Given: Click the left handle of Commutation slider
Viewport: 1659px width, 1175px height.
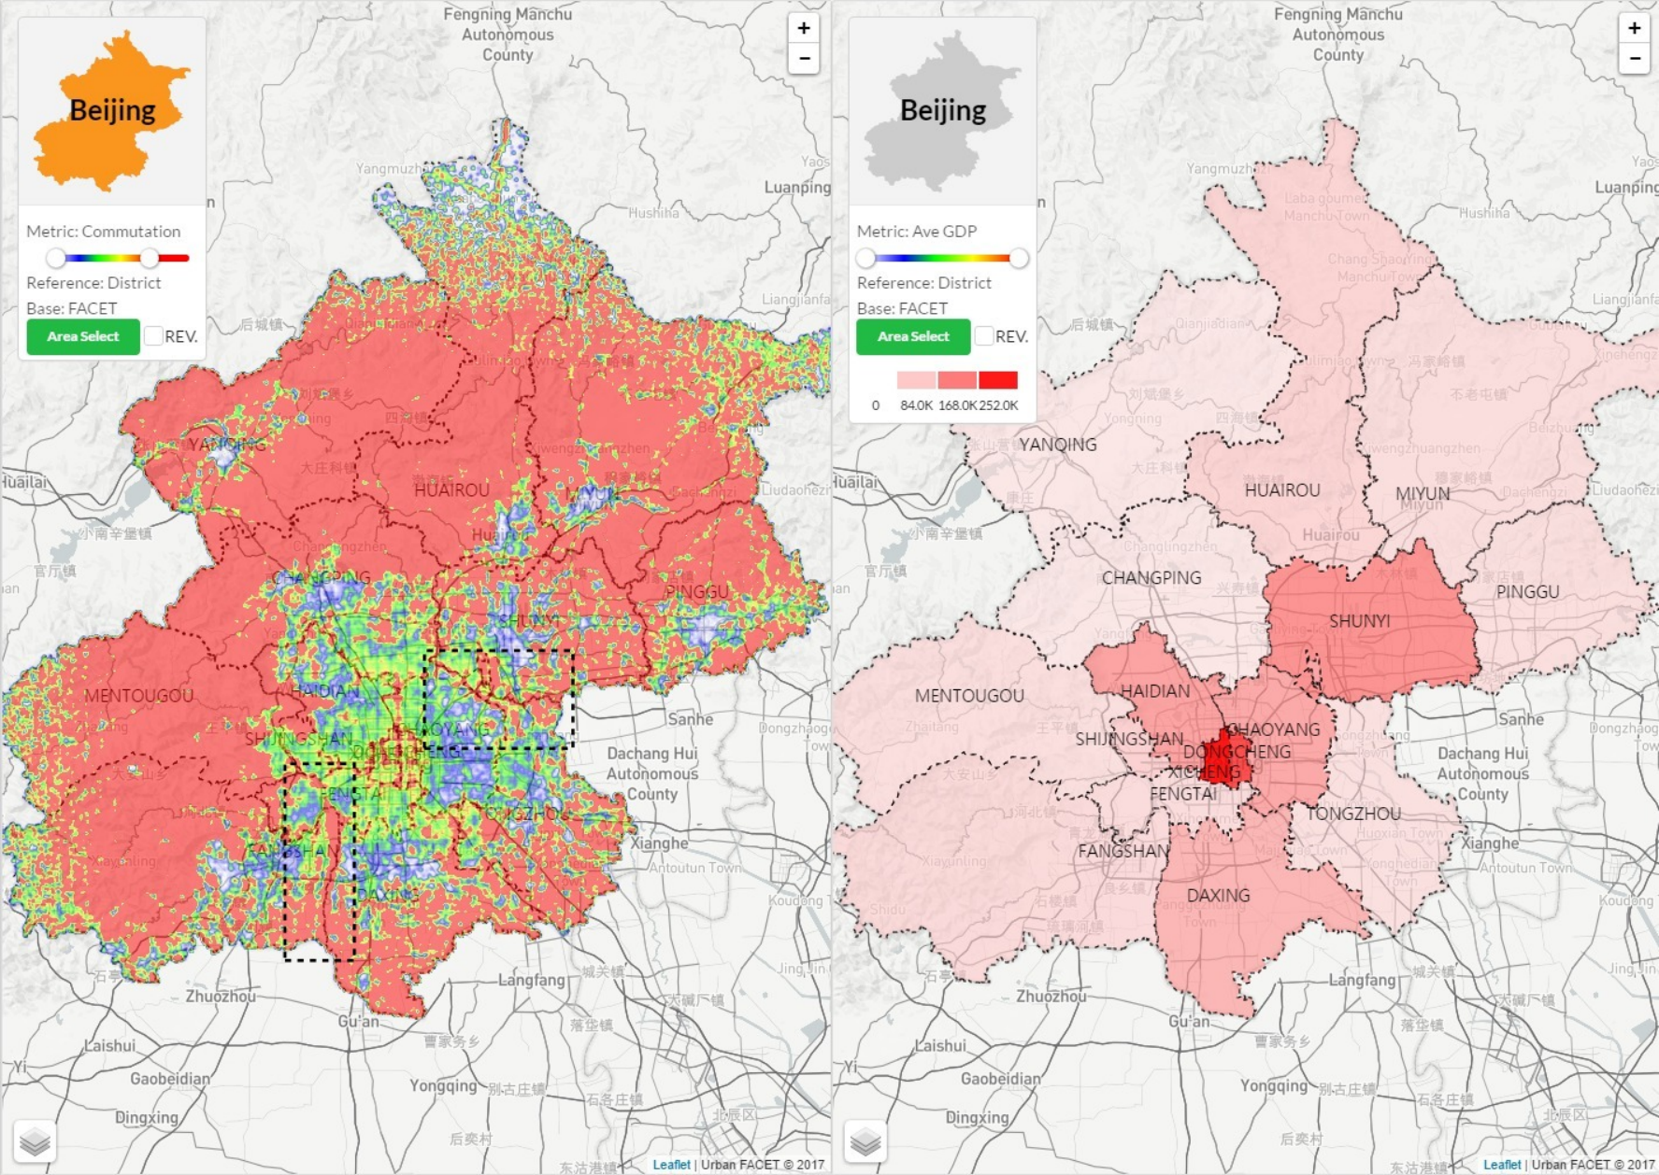Looking at the screenshot, I should (56, 258).
